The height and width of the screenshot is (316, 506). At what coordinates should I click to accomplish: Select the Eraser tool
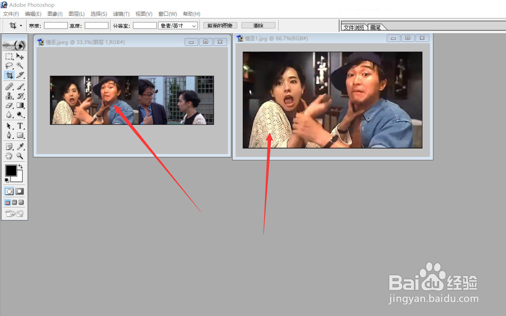(9, 106)
